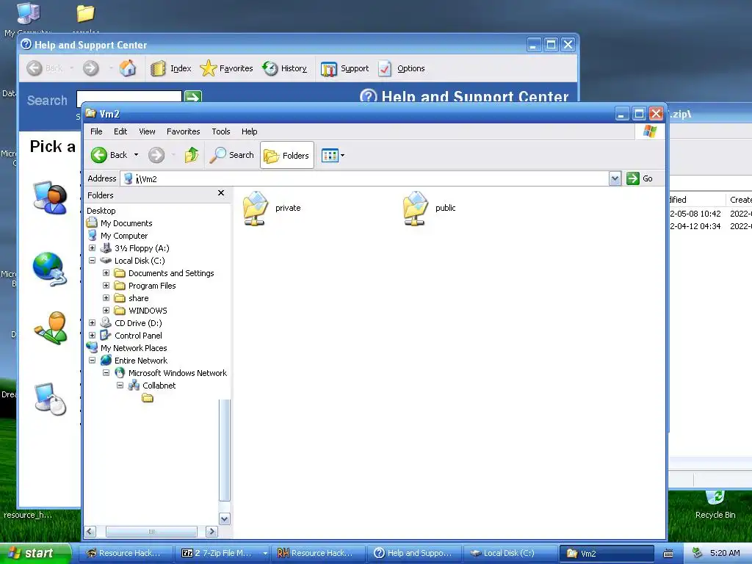Expand Program Files folder node
This screenshot has height=564, width=752.
click(106, 286)
